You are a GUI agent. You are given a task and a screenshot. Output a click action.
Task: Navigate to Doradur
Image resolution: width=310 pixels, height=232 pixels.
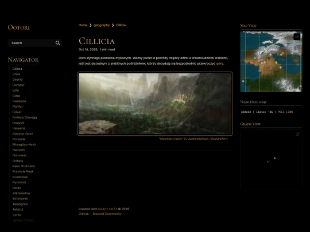pyautogui.click(x=18, y=85)
